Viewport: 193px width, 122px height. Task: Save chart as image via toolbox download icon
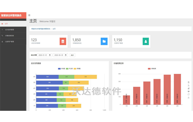point(189,97)
